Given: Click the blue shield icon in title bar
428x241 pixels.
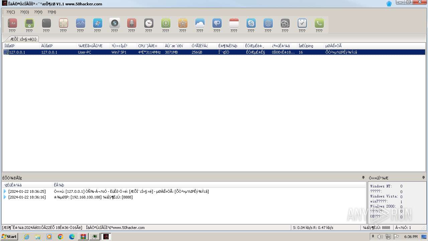Looking at the screenshot, I should pyautogui.click(x=389, y=4).
